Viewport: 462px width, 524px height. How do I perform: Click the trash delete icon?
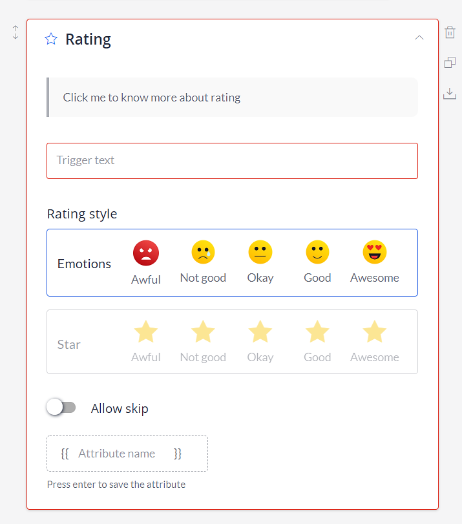(450, 32)
